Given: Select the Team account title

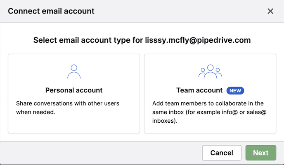Looking at the screenshot, I should coord(199,90).
